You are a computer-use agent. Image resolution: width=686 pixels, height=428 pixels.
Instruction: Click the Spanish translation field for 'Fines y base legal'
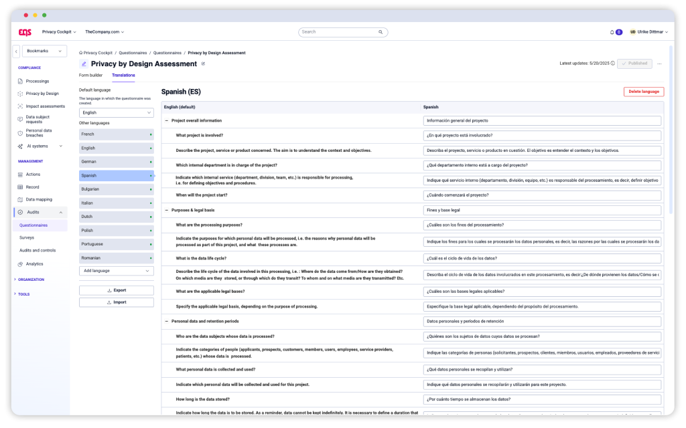tap(542, 210)
